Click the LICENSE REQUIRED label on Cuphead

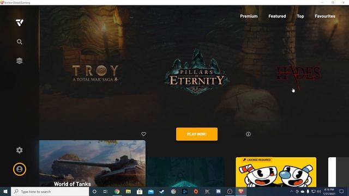pyautogui.click(x=257, y=160)
